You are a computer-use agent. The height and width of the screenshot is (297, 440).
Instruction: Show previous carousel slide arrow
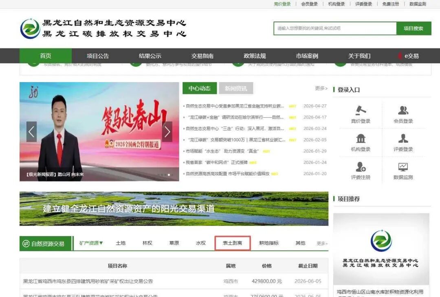31,132
